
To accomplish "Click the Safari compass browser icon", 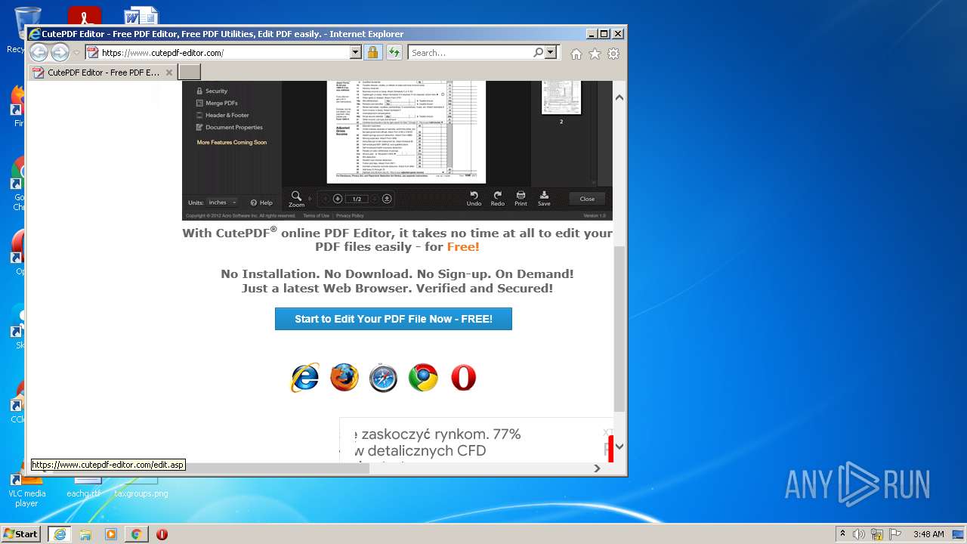I will click(x=384, y=378).
